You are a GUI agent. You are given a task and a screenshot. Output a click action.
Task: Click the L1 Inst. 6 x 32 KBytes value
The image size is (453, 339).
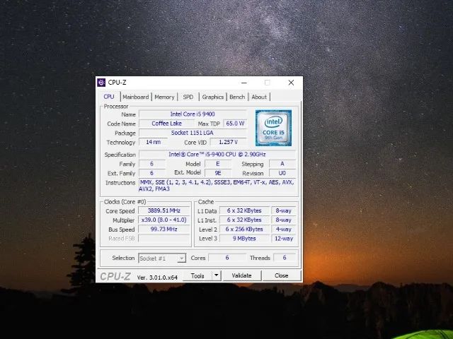point(244,220)
